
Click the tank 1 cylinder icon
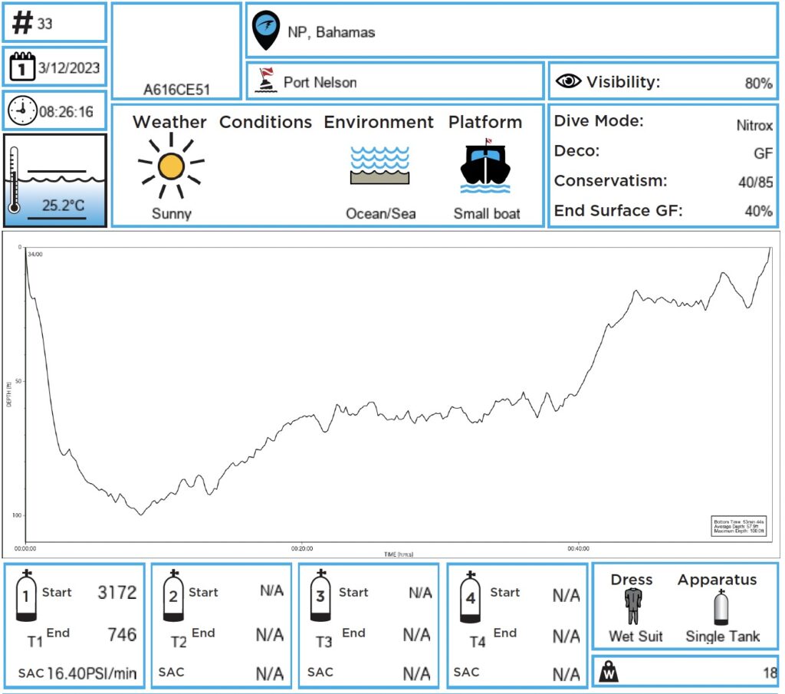(27, 597)
